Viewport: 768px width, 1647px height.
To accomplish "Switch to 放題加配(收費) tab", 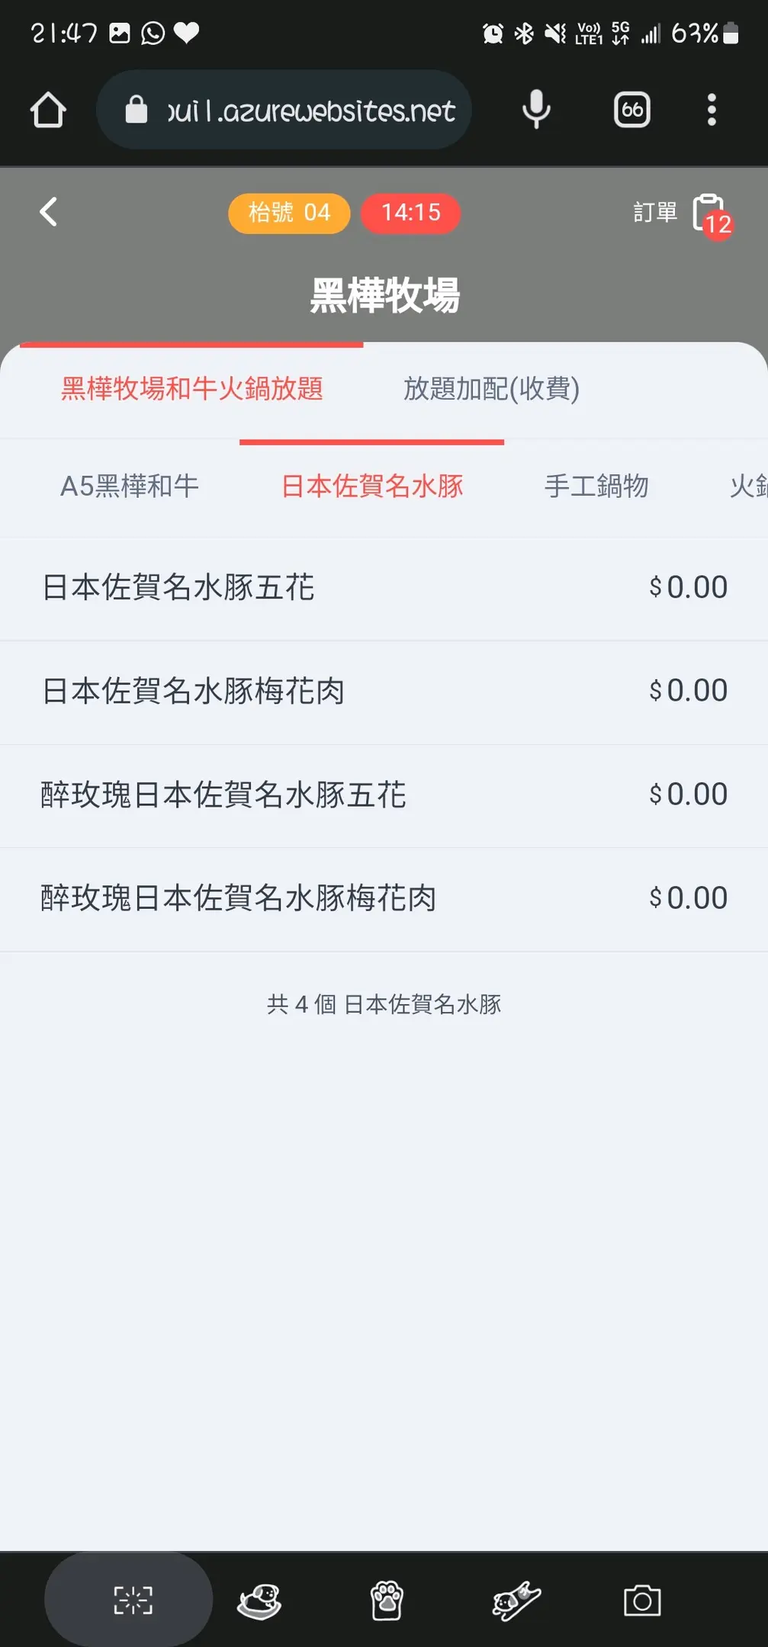I will 491,389.
